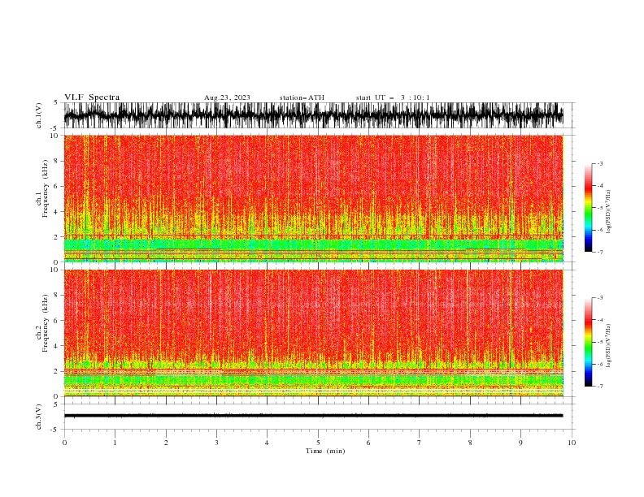The height and width of the screenshot is (497, 644).
Task: Click the ch.1 color bar "log(PSD)(V²/Hz)" label
Action: pyautogui.click(x=609, y=212)
